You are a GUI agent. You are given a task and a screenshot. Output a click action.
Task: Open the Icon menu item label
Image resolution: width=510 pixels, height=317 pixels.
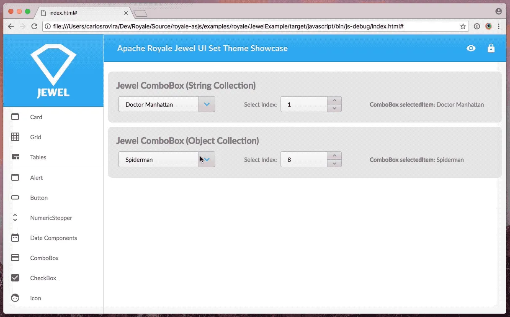click(x=36, y=298)
